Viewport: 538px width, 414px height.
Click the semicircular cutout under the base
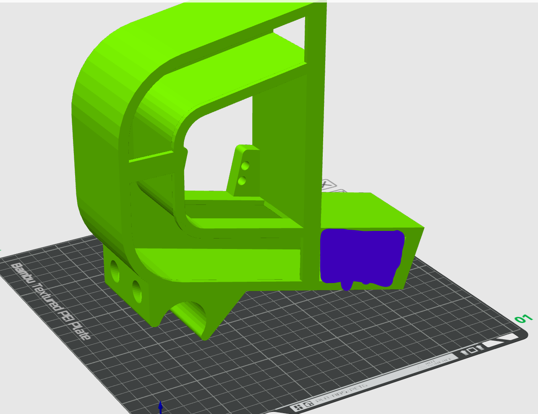pyautogui.click(x=191, y=316)
